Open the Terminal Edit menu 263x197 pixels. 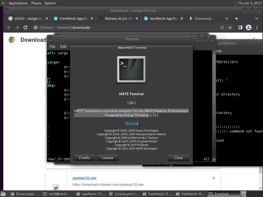coord(63,46)
